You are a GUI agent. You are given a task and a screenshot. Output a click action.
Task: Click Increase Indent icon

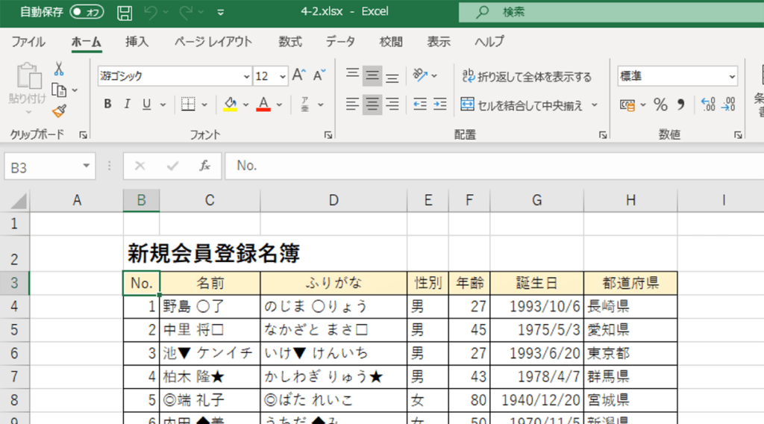tap(439, 105)
